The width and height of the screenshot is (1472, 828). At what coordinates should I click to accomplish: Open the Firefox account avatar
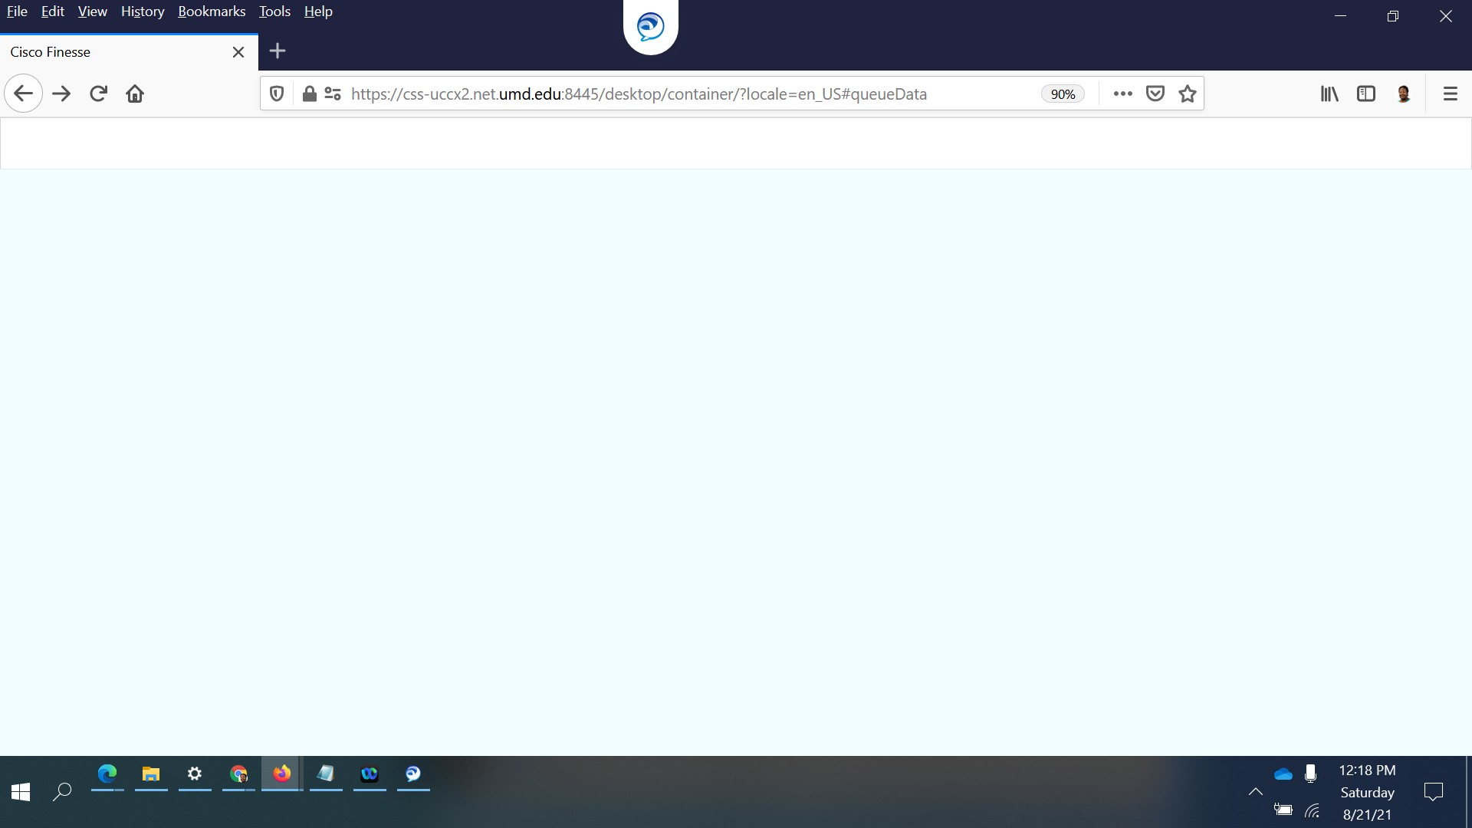(1404, 94)
